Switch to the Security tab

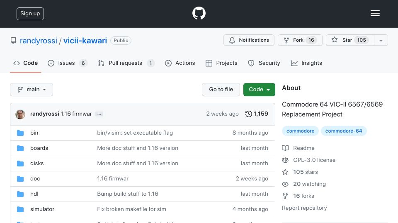click(x=264, y=63)
